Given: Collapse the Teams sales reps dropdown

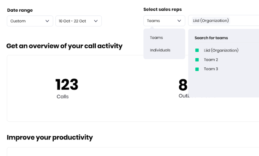Looking at the screenshot, I should (x=164, y=21).
